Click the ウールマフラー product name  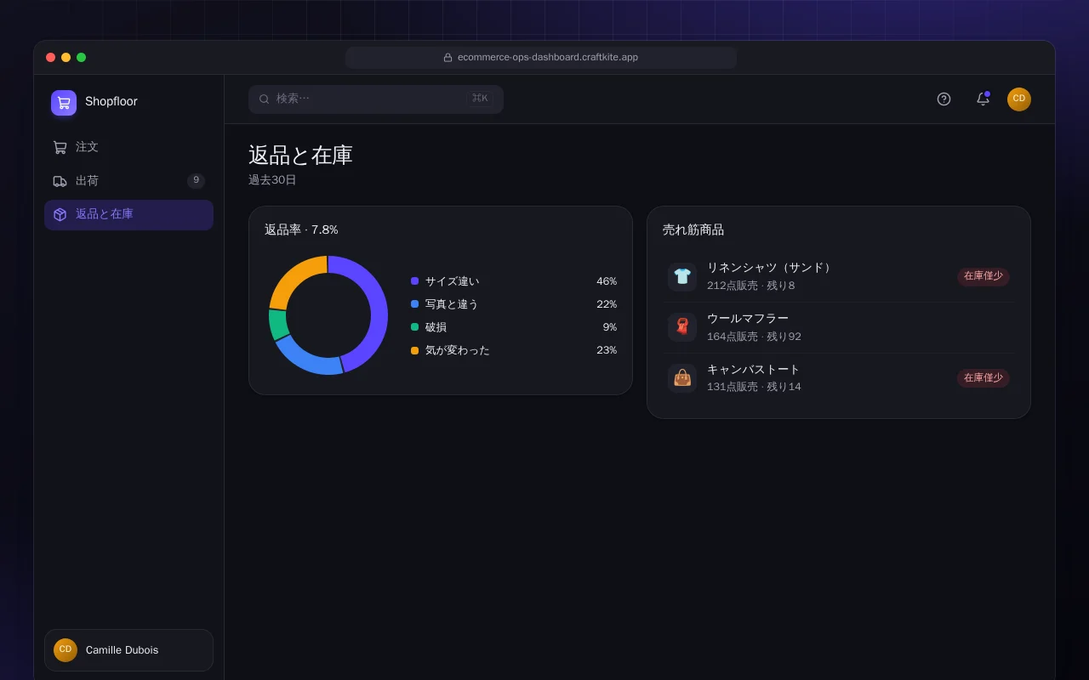click(748, 319)
